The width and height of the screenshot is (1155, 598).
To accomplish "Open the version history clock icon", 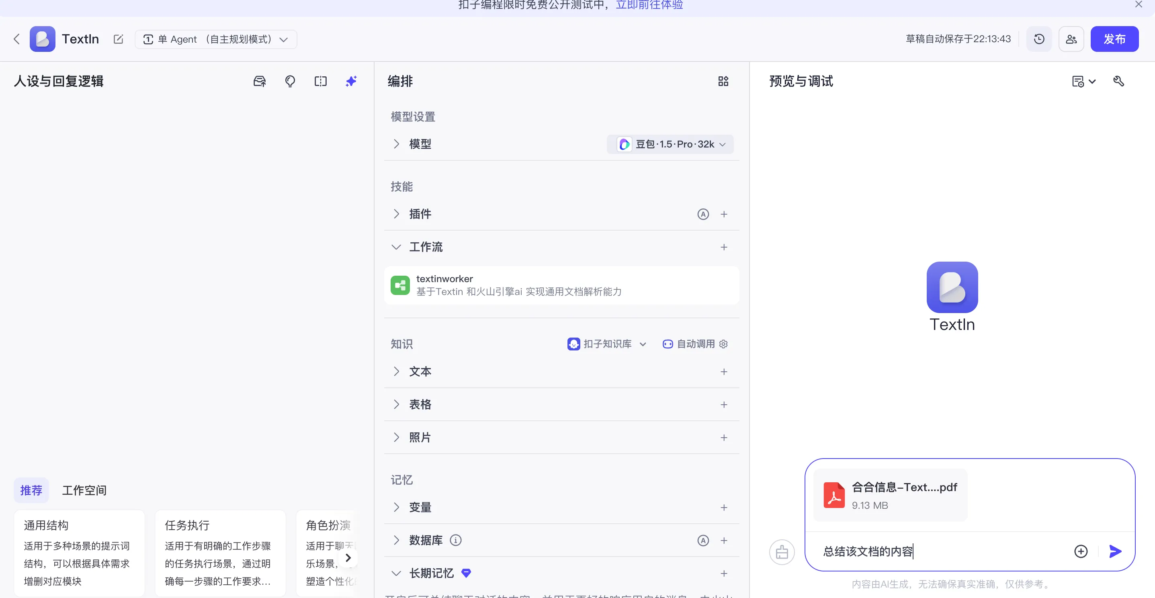I will pos(1039,39).
